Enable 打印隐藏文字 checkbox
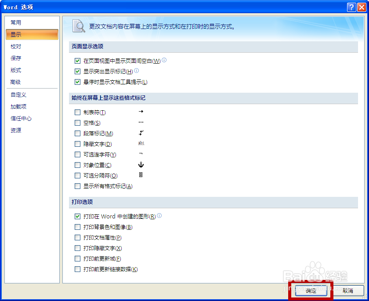The height and width of the screenshot is (301, 369). click(x=77, y=248)
